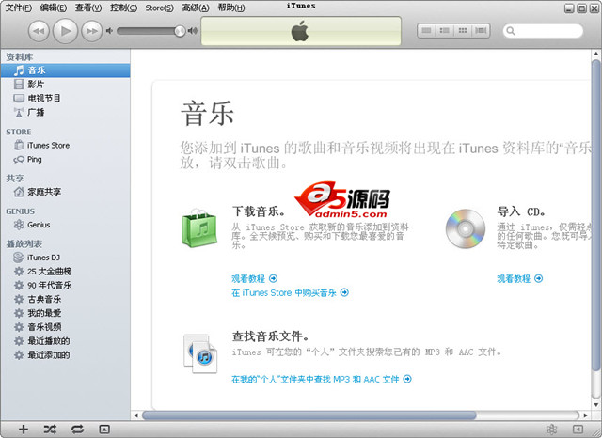Toggle repeat at the bottom bar

(x=77, y=430)
